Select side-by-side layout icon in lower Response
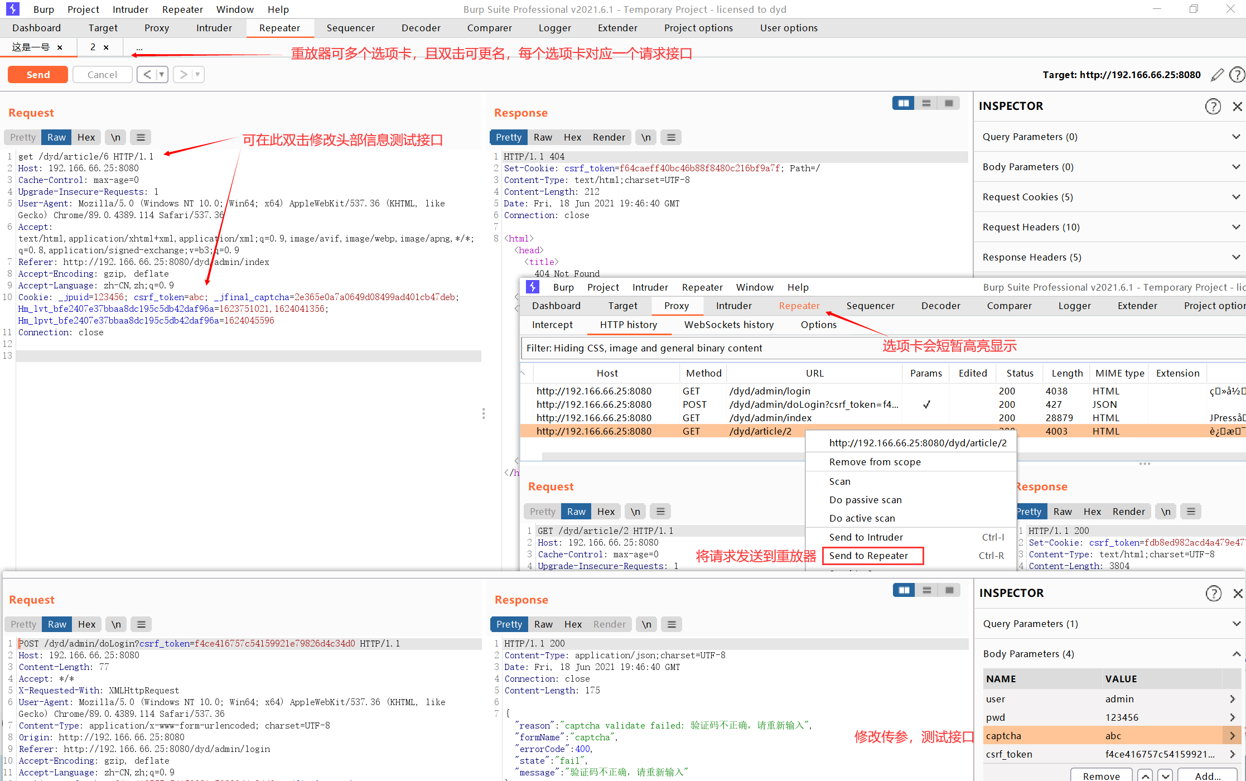The image size is (1246, 781). (x=904, y=590)
